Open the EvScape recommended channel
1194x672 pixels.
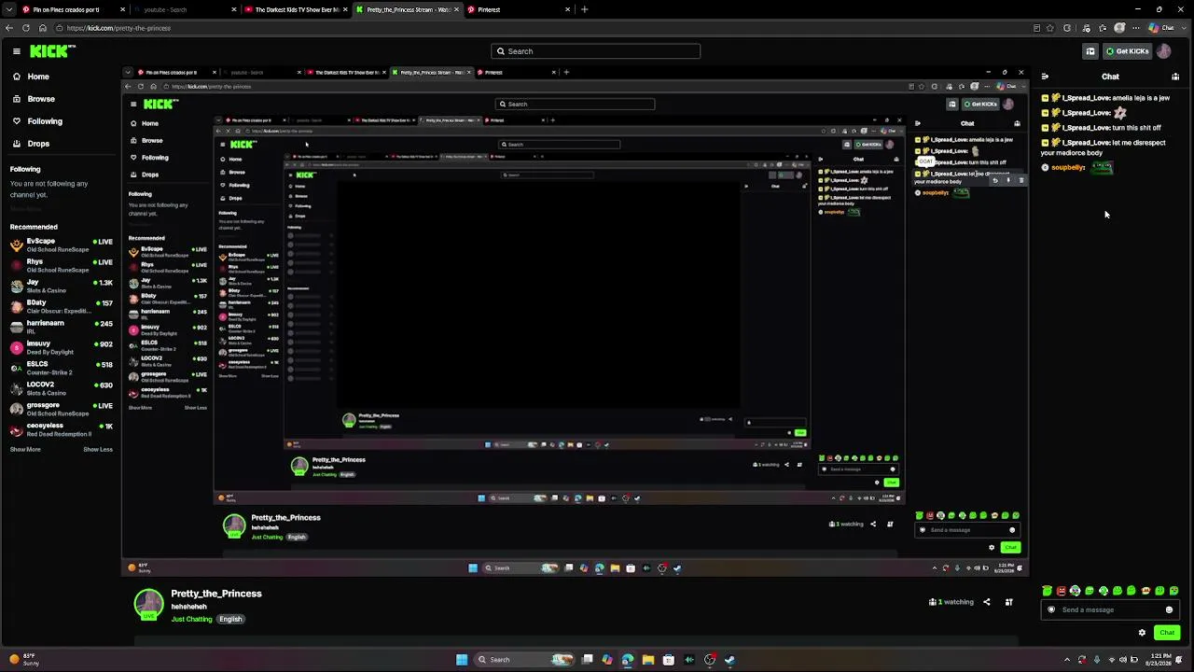point(62,245)
